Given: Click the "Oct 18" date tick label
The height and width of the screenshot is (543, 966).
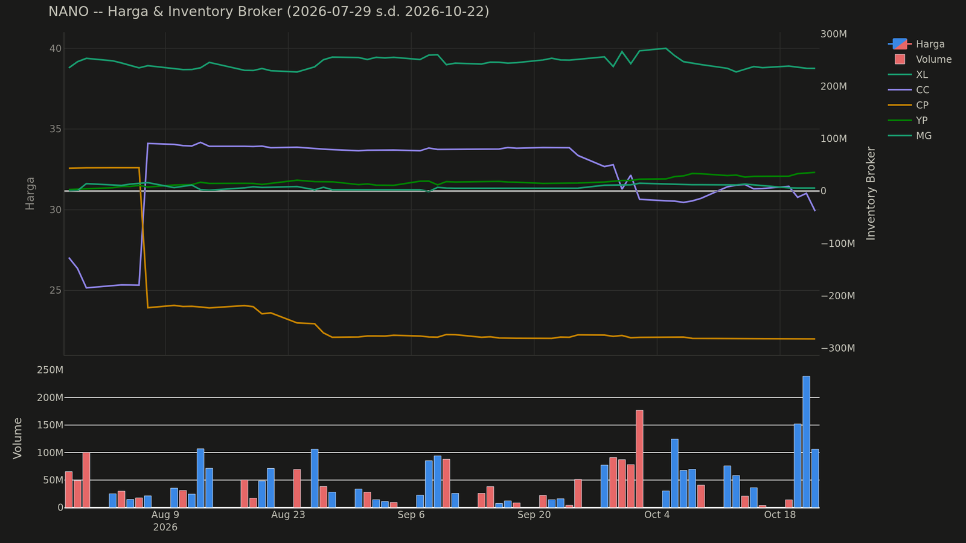Looking at the screenshot, I should 780,515.
